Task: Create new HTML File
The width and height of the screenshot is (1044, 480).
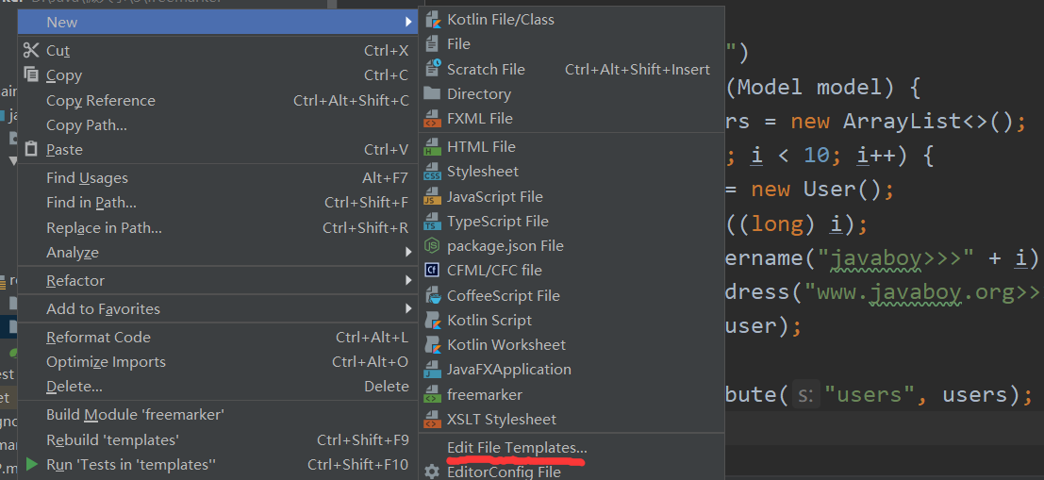Action: tap(572, 146)
